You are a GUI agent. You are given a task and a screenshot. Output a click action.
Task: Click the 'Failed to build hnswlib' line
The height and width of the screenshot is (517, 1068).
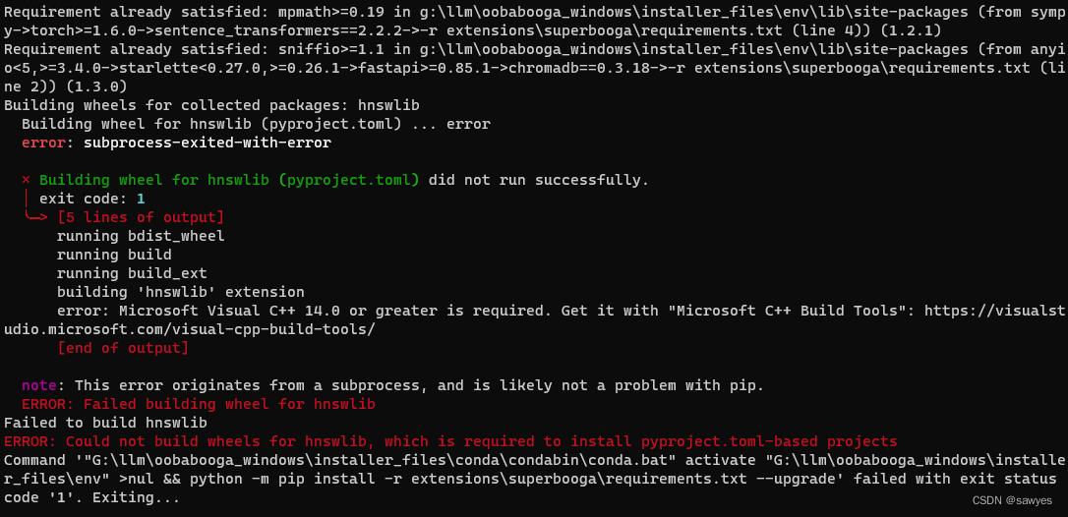(x=105, y=423)
